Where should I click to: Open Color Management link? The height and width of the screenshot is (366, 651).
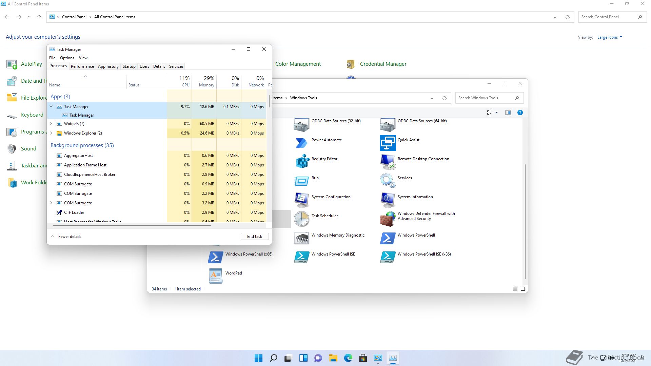coord(298,64)
